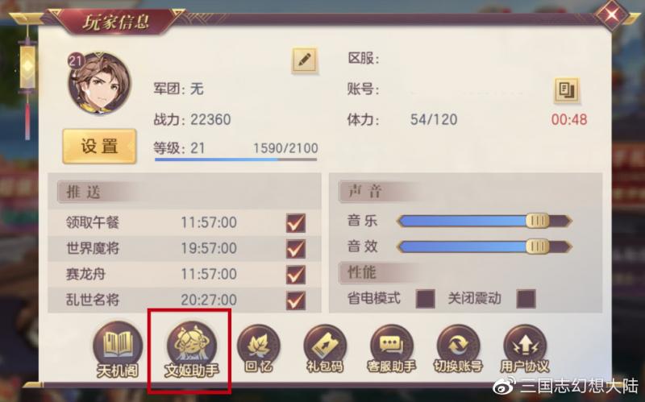This screenshot has height=402, width=645.
Task: Adjust the 音乐 volume slider handle
Action: point(538,221)
